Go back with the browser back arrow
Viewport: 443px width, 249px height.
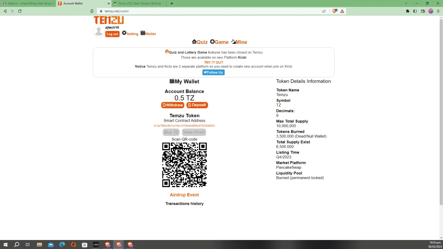click(x=5, y=11)
